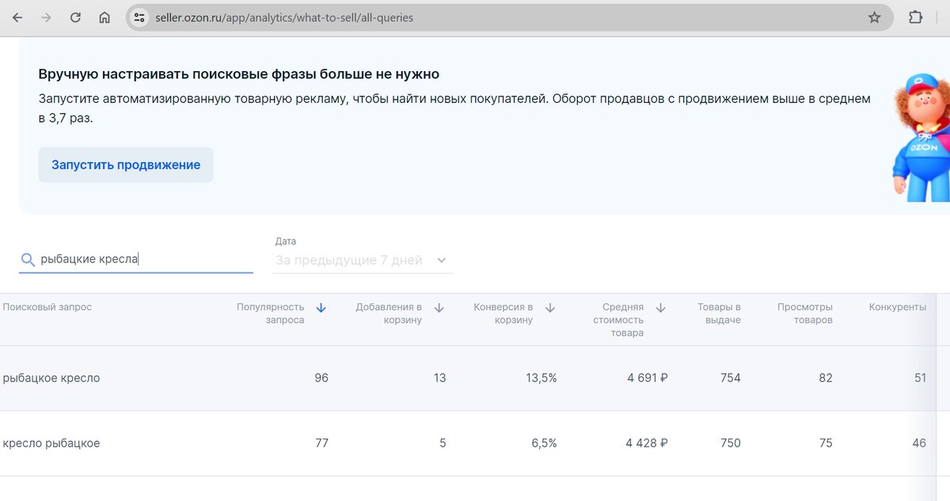The width and height of the screenshot is (950, 501).
Task: Click product views value 75
Action: (826, 443)
